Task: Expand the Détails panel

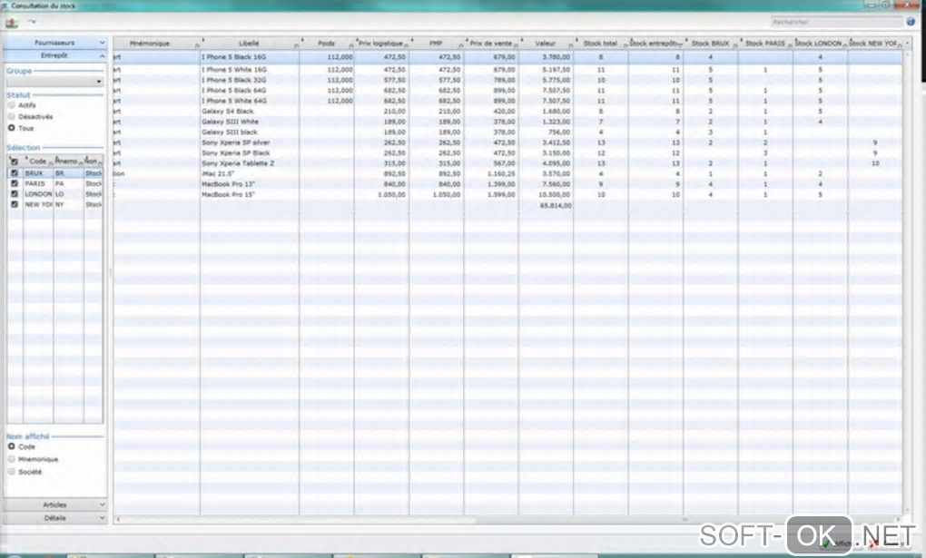Action: [x=54, y=518]
